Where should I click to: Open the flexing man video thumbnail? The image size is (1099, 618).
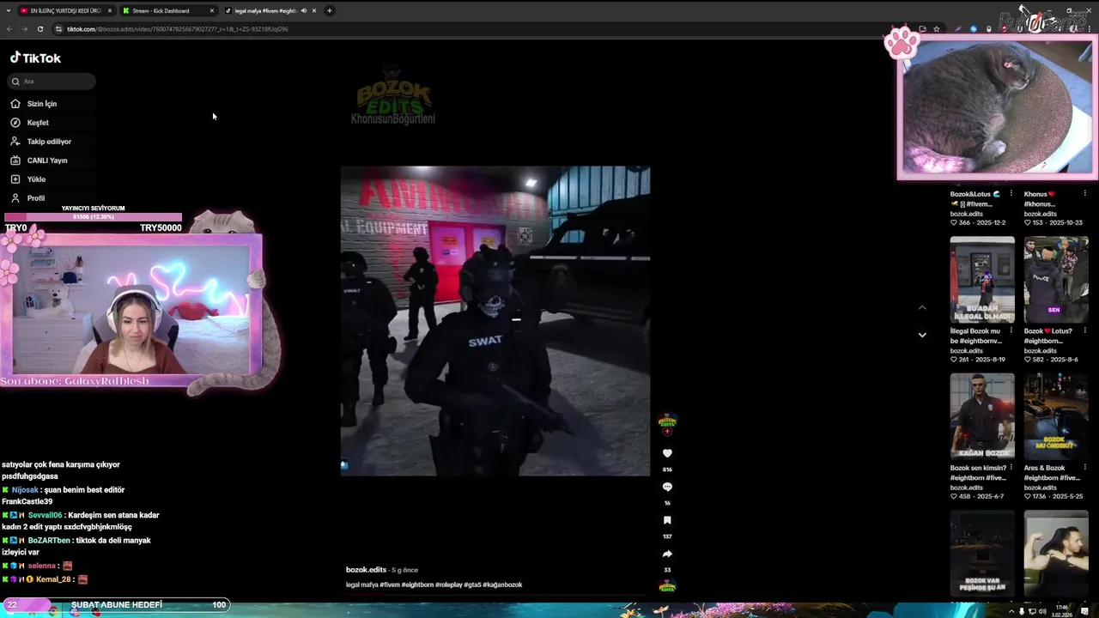[1056, 554]
